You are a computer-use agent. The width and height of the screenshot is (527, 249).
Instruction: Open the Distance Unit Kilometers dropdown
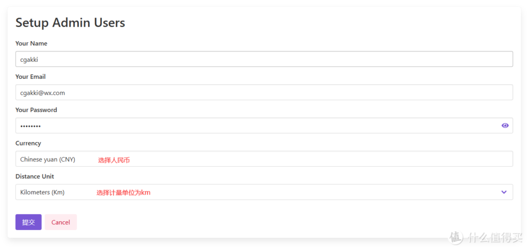point(257,192)
